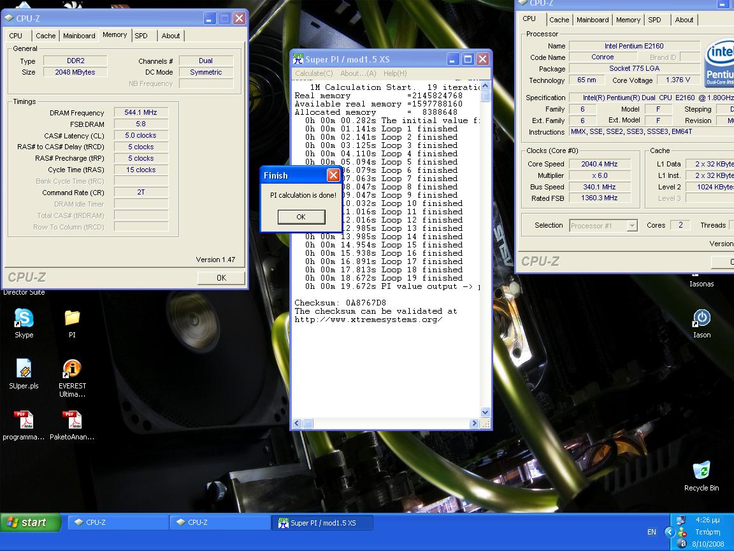Screen dimensions: 734x551
Task: Click the DRAM Frequency 544.1 MHz field
Action: click(x=141, y=112)
